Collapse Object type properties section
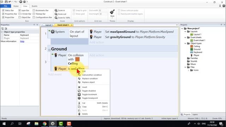This screenshot has height=127, width=226. coord(2,32)
